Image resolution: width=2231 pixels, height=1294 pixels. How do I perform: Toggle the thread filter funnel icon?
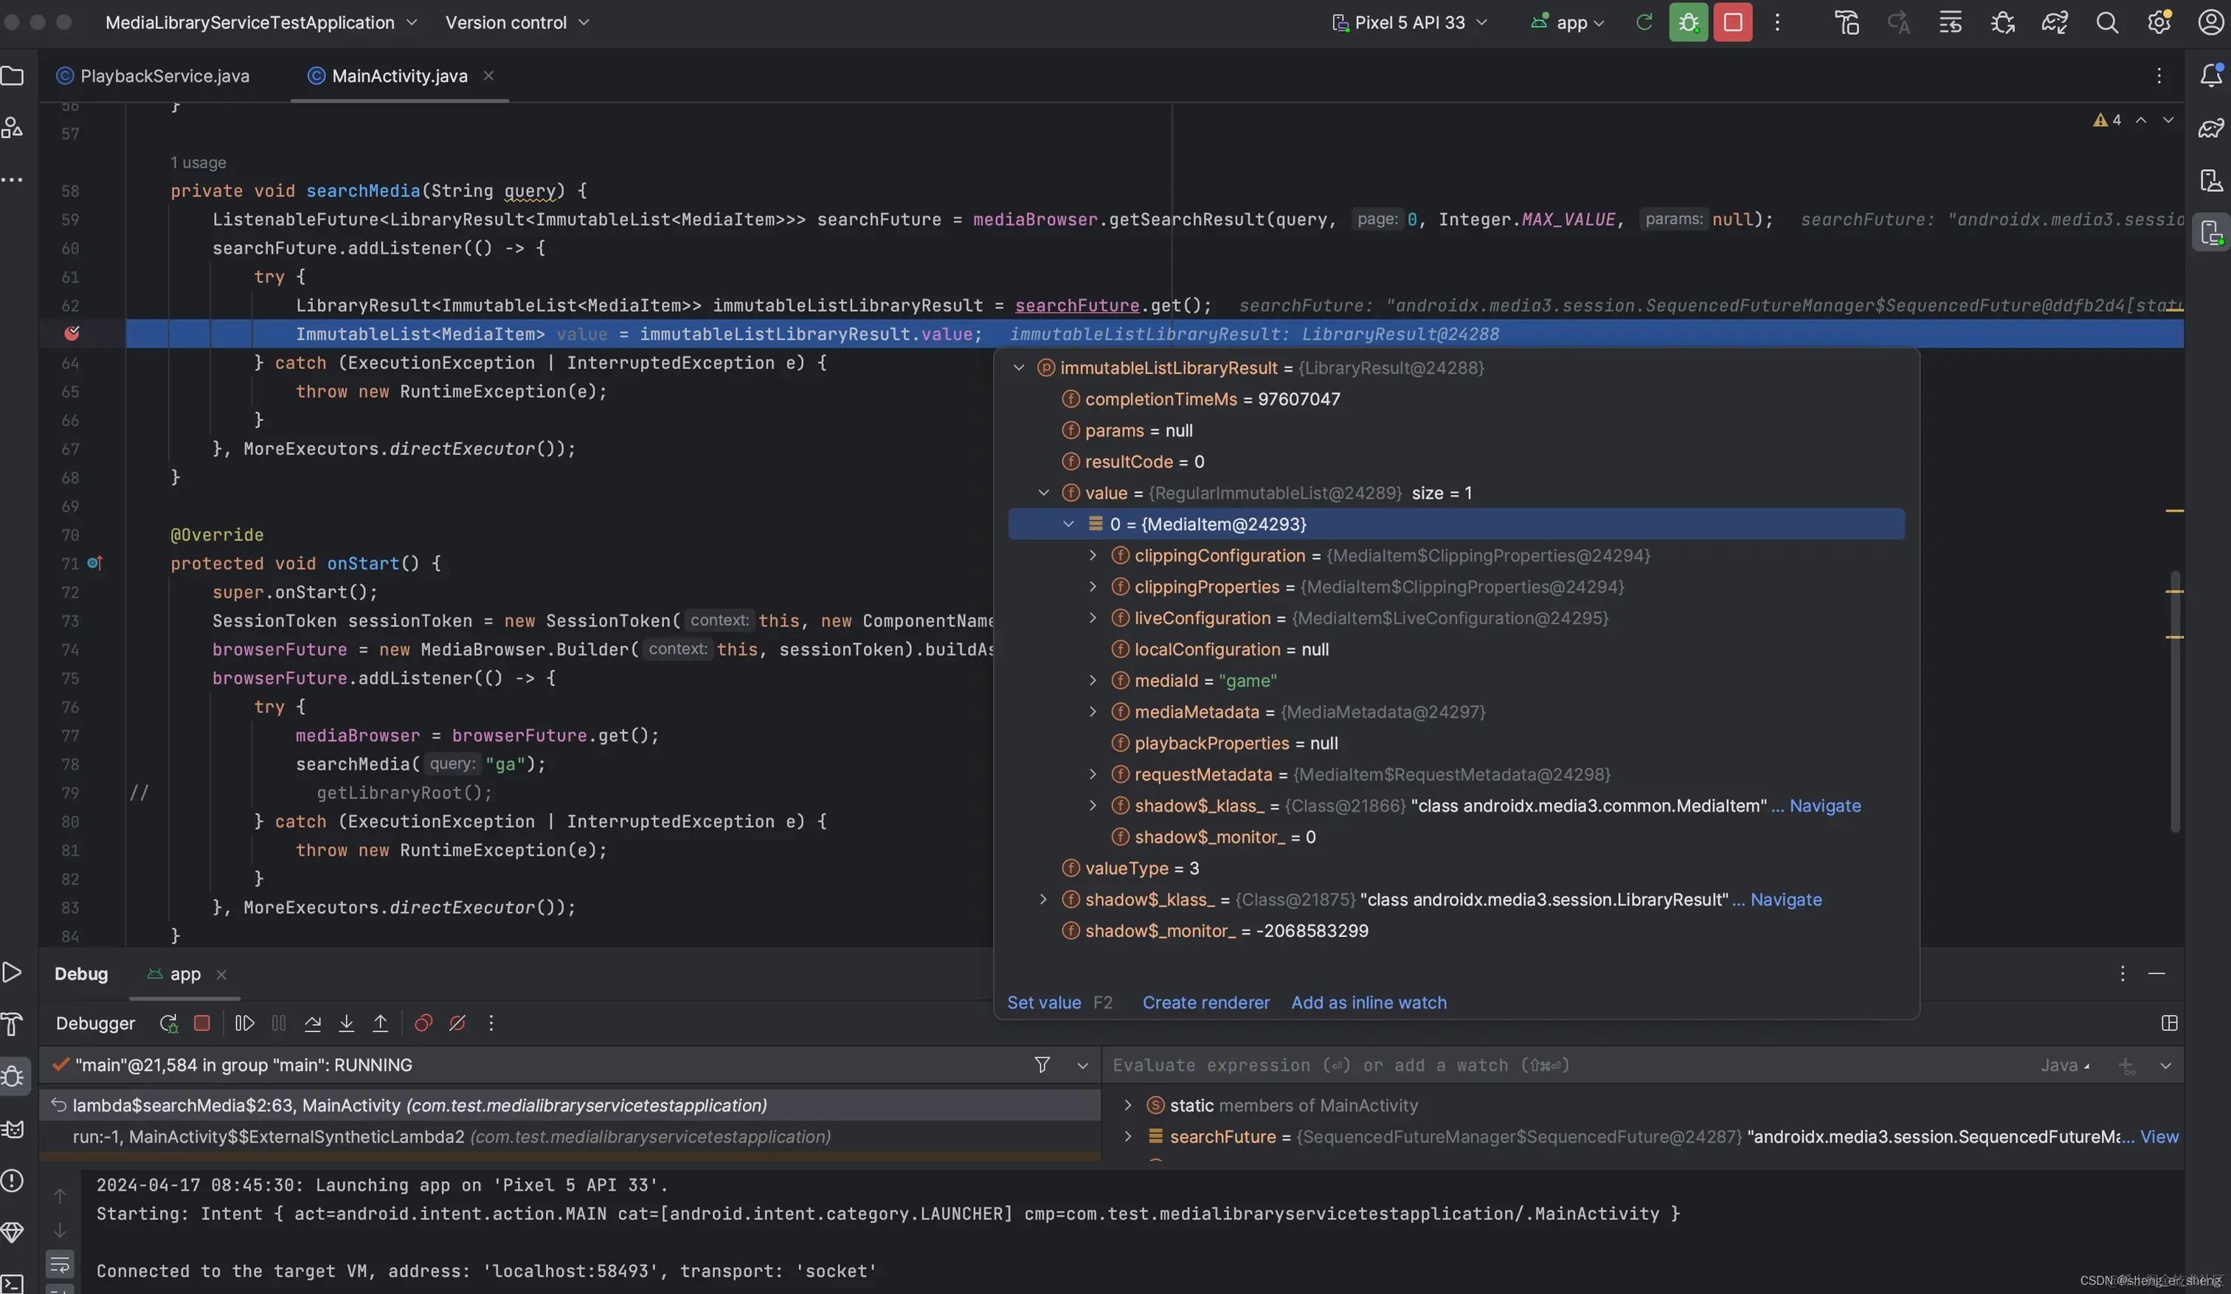pos(1042,1065)
